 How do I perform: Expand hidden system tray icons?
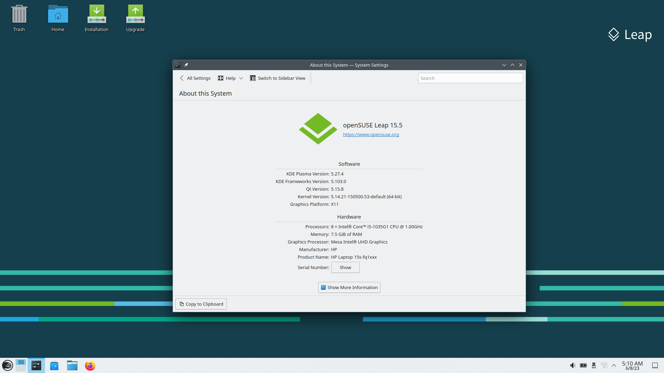614,365
